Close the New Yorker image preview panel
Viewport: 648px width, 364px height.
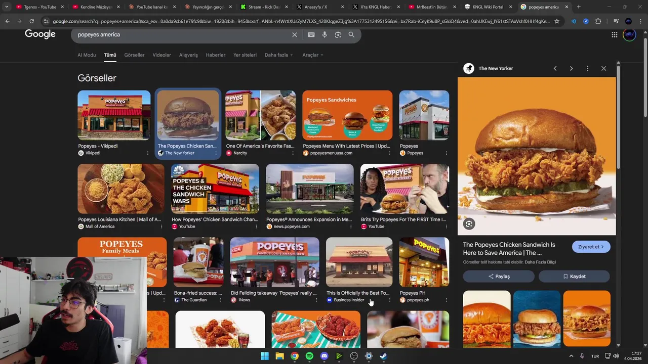pyautogui.click(x=603, y=68)
